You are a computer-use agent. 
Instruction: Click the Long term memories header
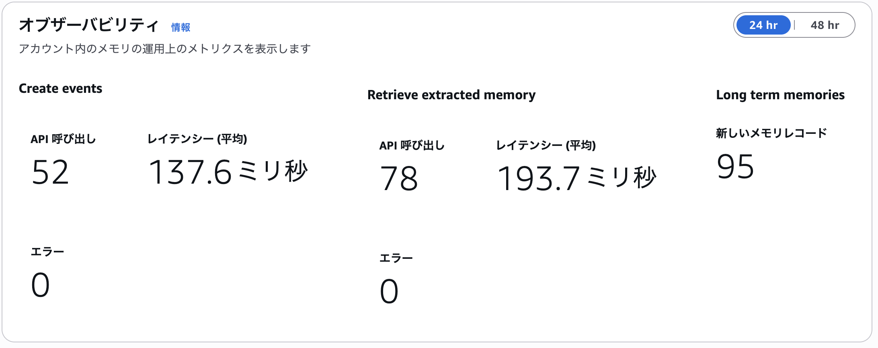(780, 95)
